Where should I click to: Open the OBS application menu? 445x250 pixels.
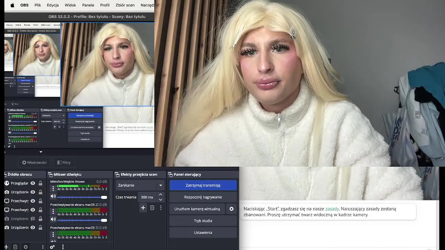pyautogui.click(x=24, y=5)
